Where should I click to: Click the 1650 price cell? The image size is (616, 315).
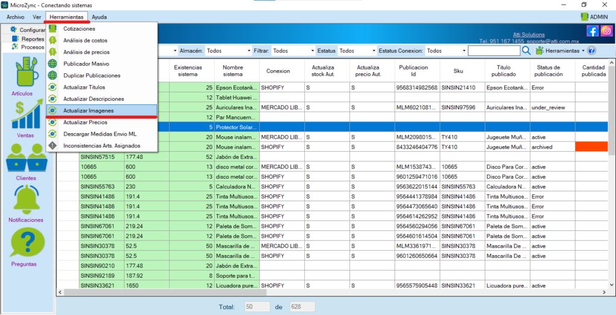(147, 285)
